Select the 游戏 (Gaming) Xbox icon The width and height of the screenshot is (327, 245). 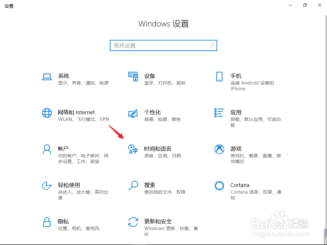(219, 149)
